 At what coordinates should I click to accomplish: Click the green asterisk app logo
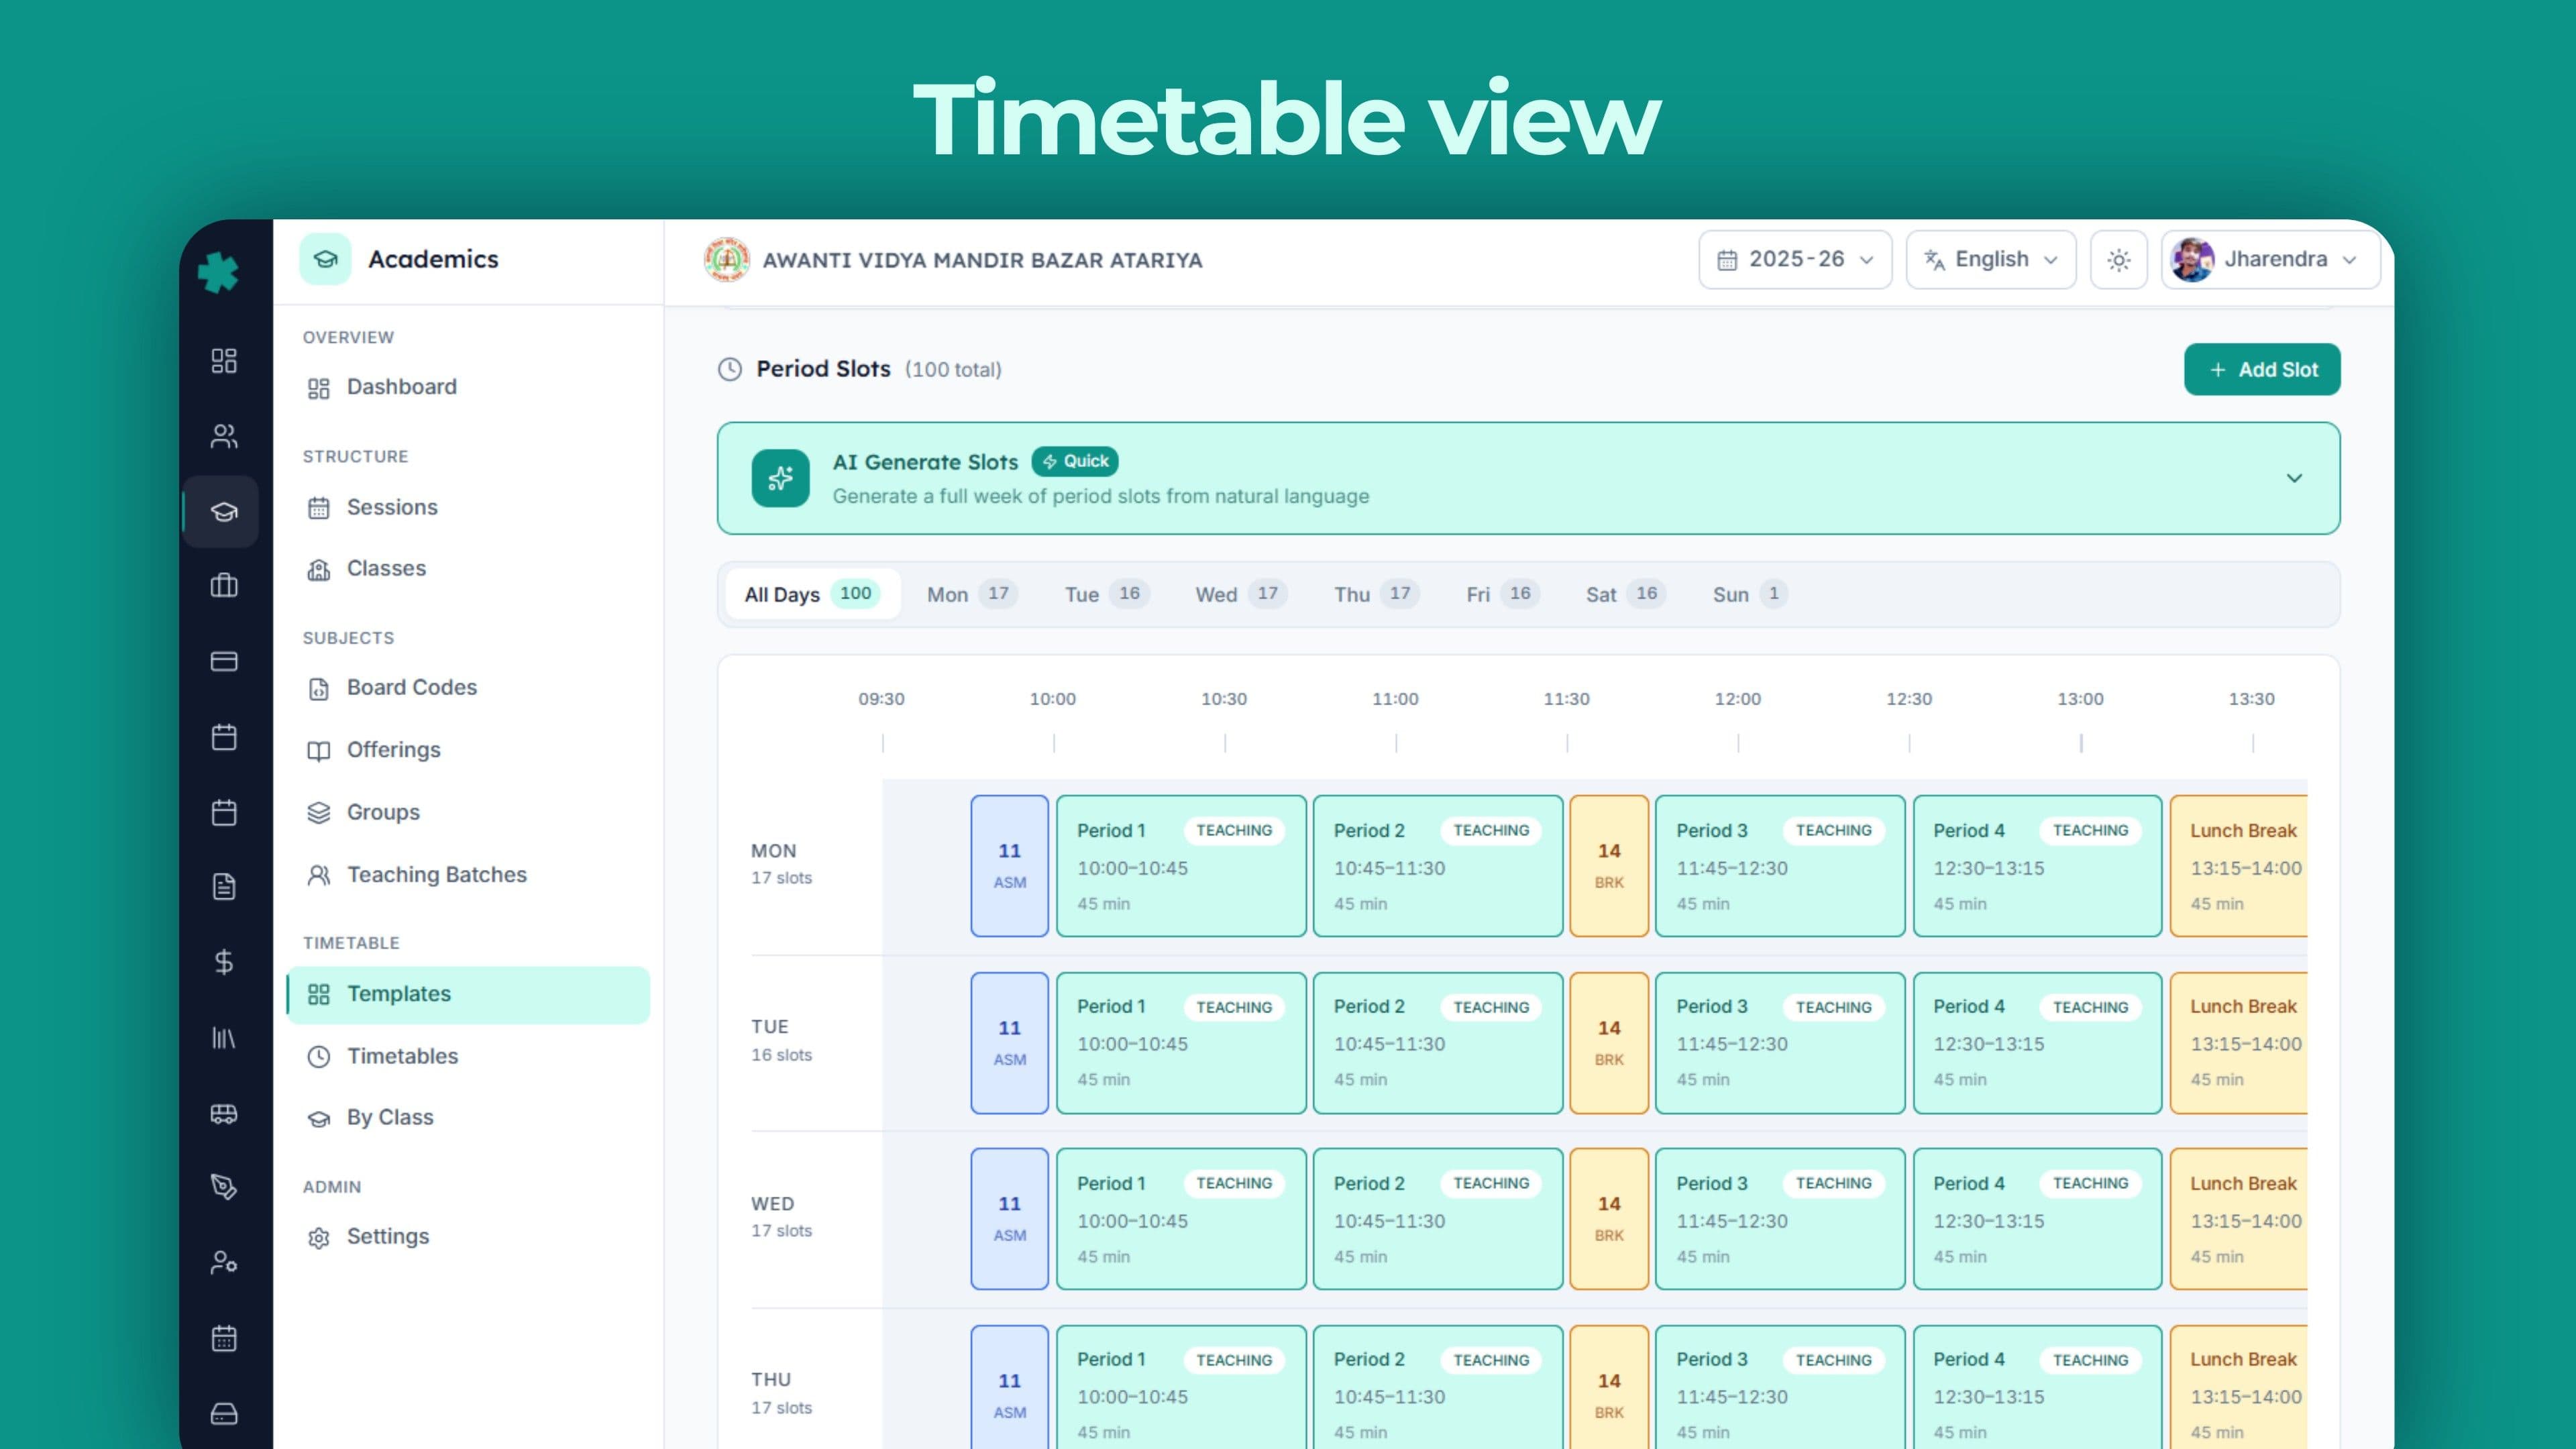[218, 272]
